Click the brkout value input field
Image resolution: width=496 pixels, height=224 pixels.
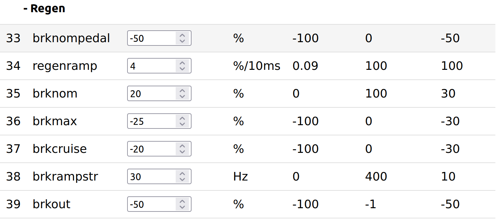(x=152, y=204)
